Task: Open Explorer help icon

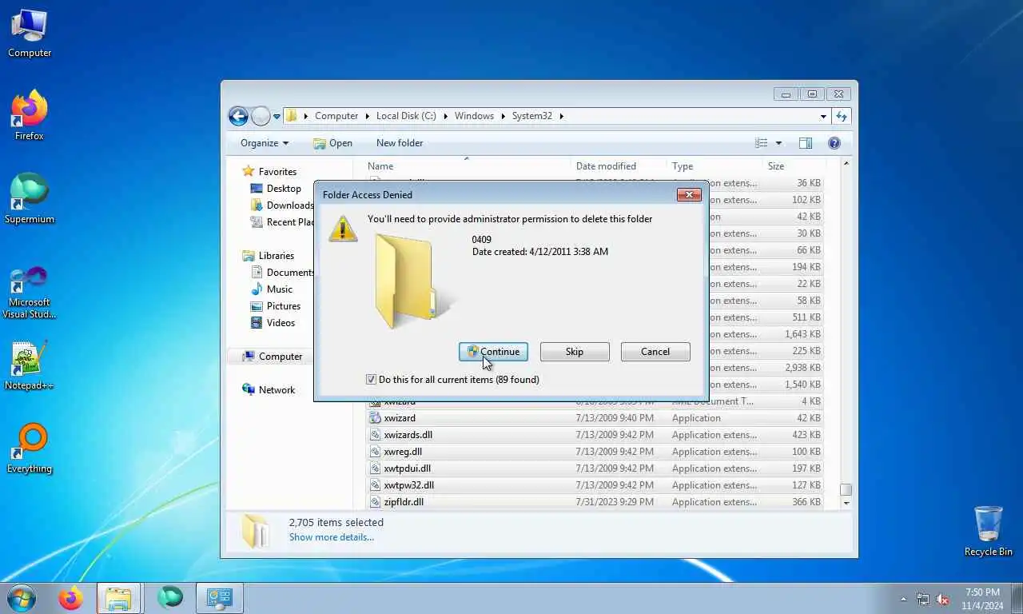Action: coord(834,143)
